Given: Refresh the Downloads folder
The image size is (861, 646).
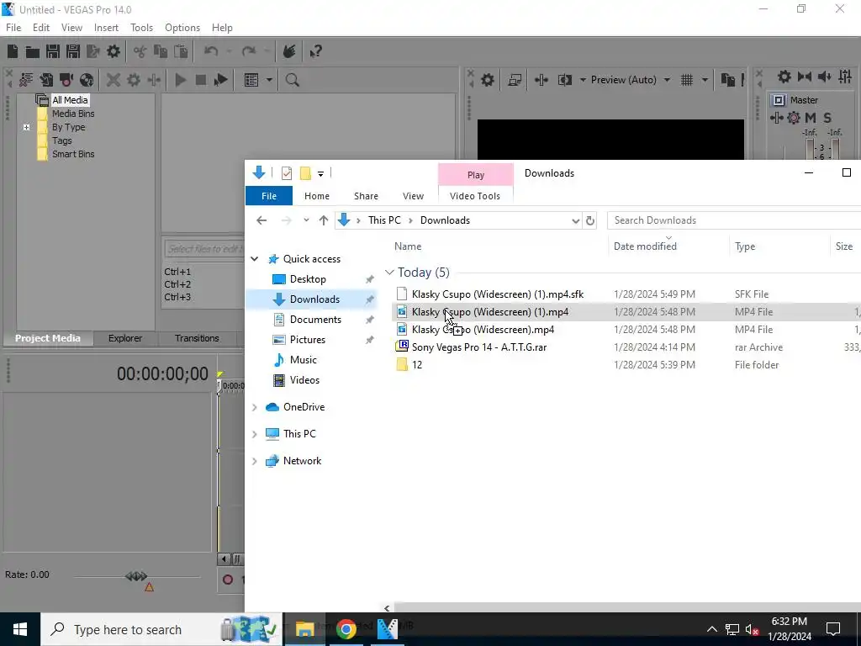Looking at the screenshot, I should (590, 221).
